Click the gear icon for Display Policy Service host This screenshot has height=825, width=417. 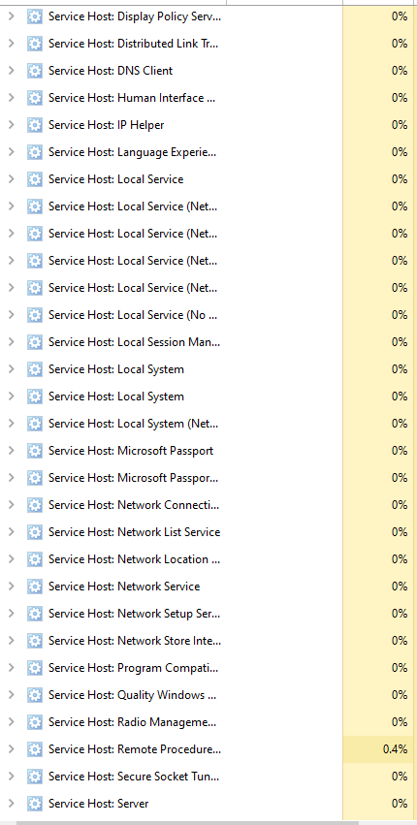(34, 16)
